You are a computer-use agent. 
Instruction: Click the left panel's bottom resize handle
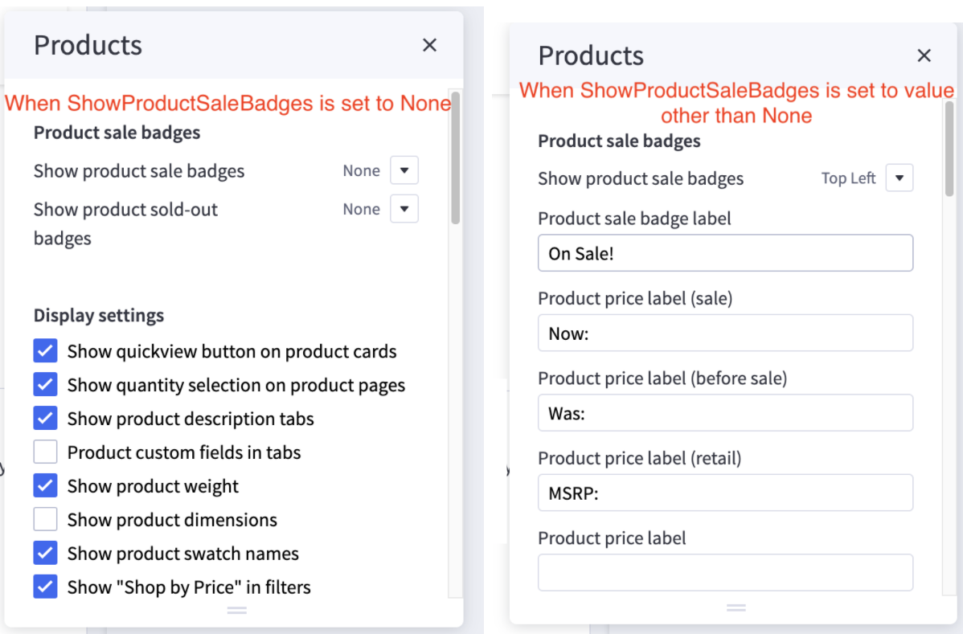pos(236,610)
